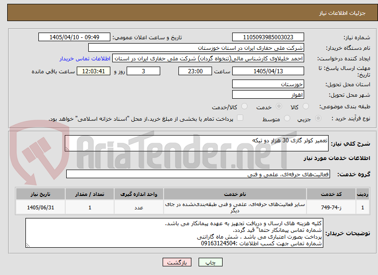Click the quantity cell showing 1

90,207
